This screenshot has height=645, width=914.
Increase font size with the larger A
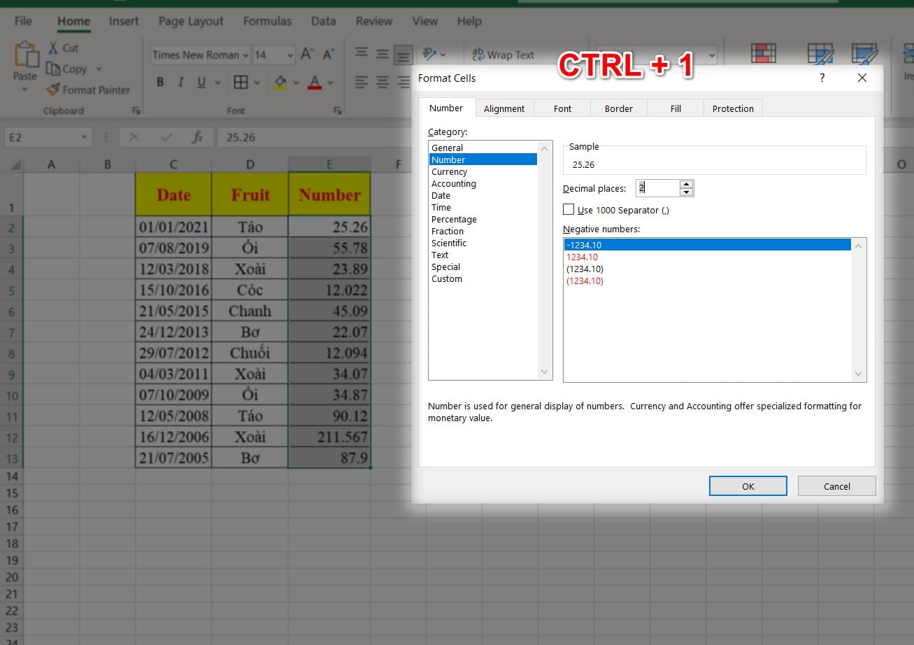tap(306, 55)
